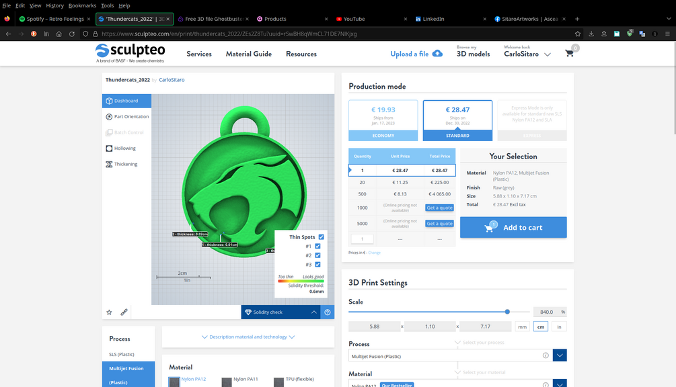Open list all tabs dropdown
676x387 pixels.
pos(669,19)
